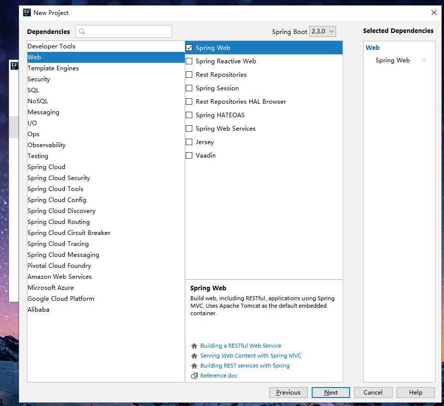
Task: Open Help for this dialog
Action: click(x=416, y=393)
